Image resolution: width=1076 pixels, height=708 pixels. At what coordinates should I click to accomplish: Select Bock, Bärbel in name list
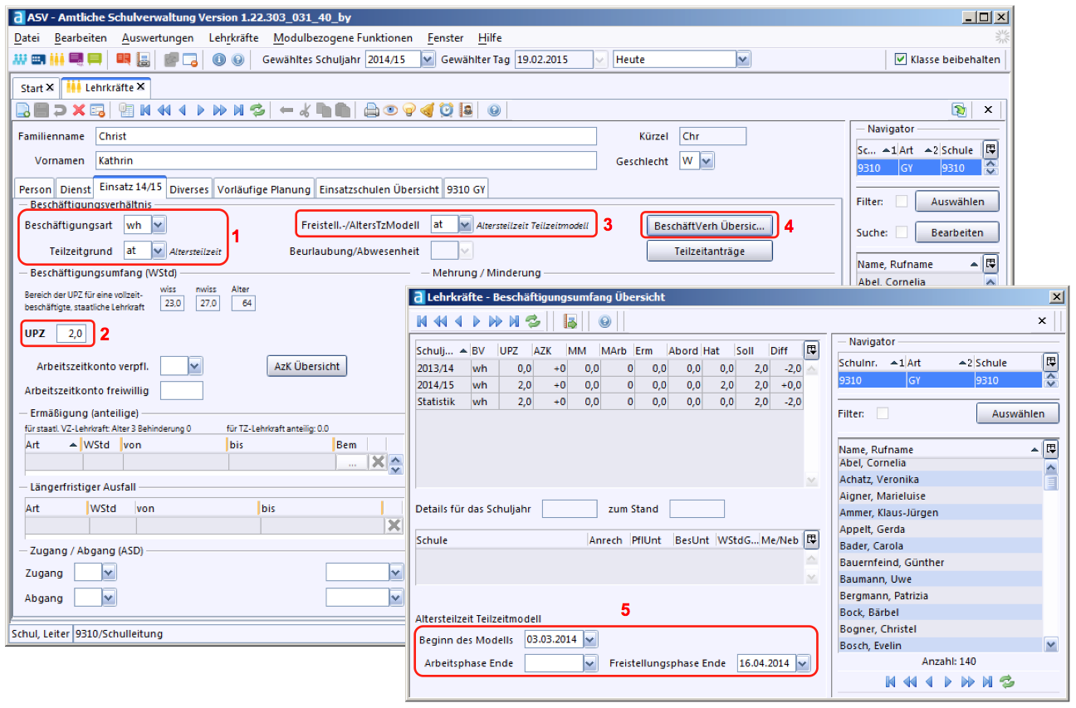(x=940, y=613)
